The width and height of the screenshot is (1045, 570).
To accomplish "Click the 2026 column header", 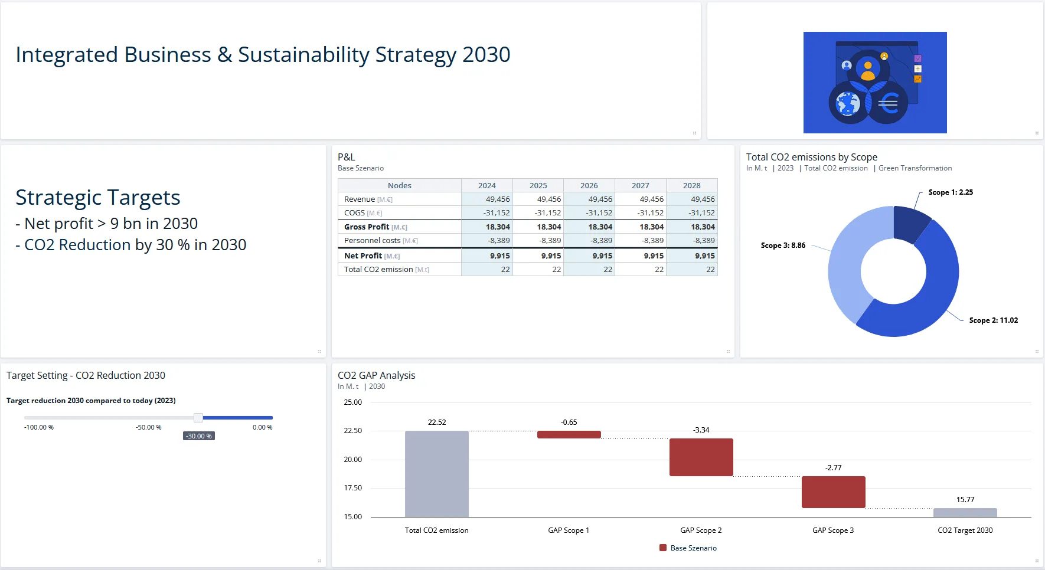I will click(x=589, y=185).
